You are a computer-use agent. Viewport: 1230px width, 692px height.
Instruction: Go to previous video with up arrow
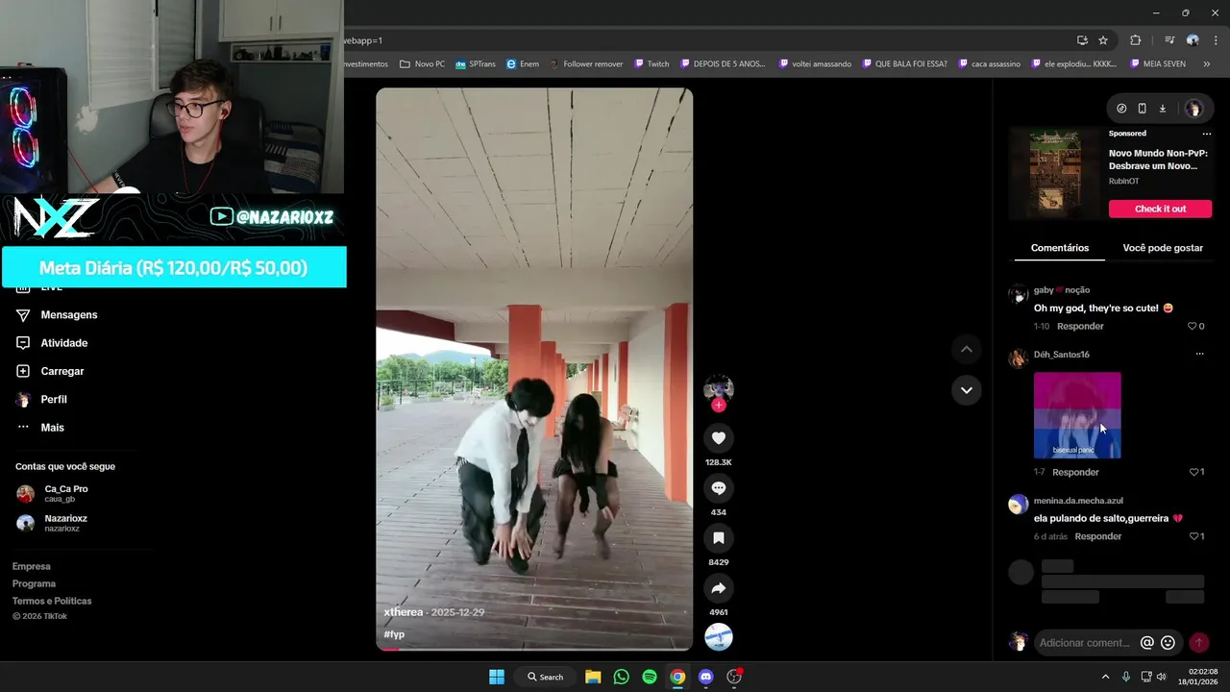966,350
